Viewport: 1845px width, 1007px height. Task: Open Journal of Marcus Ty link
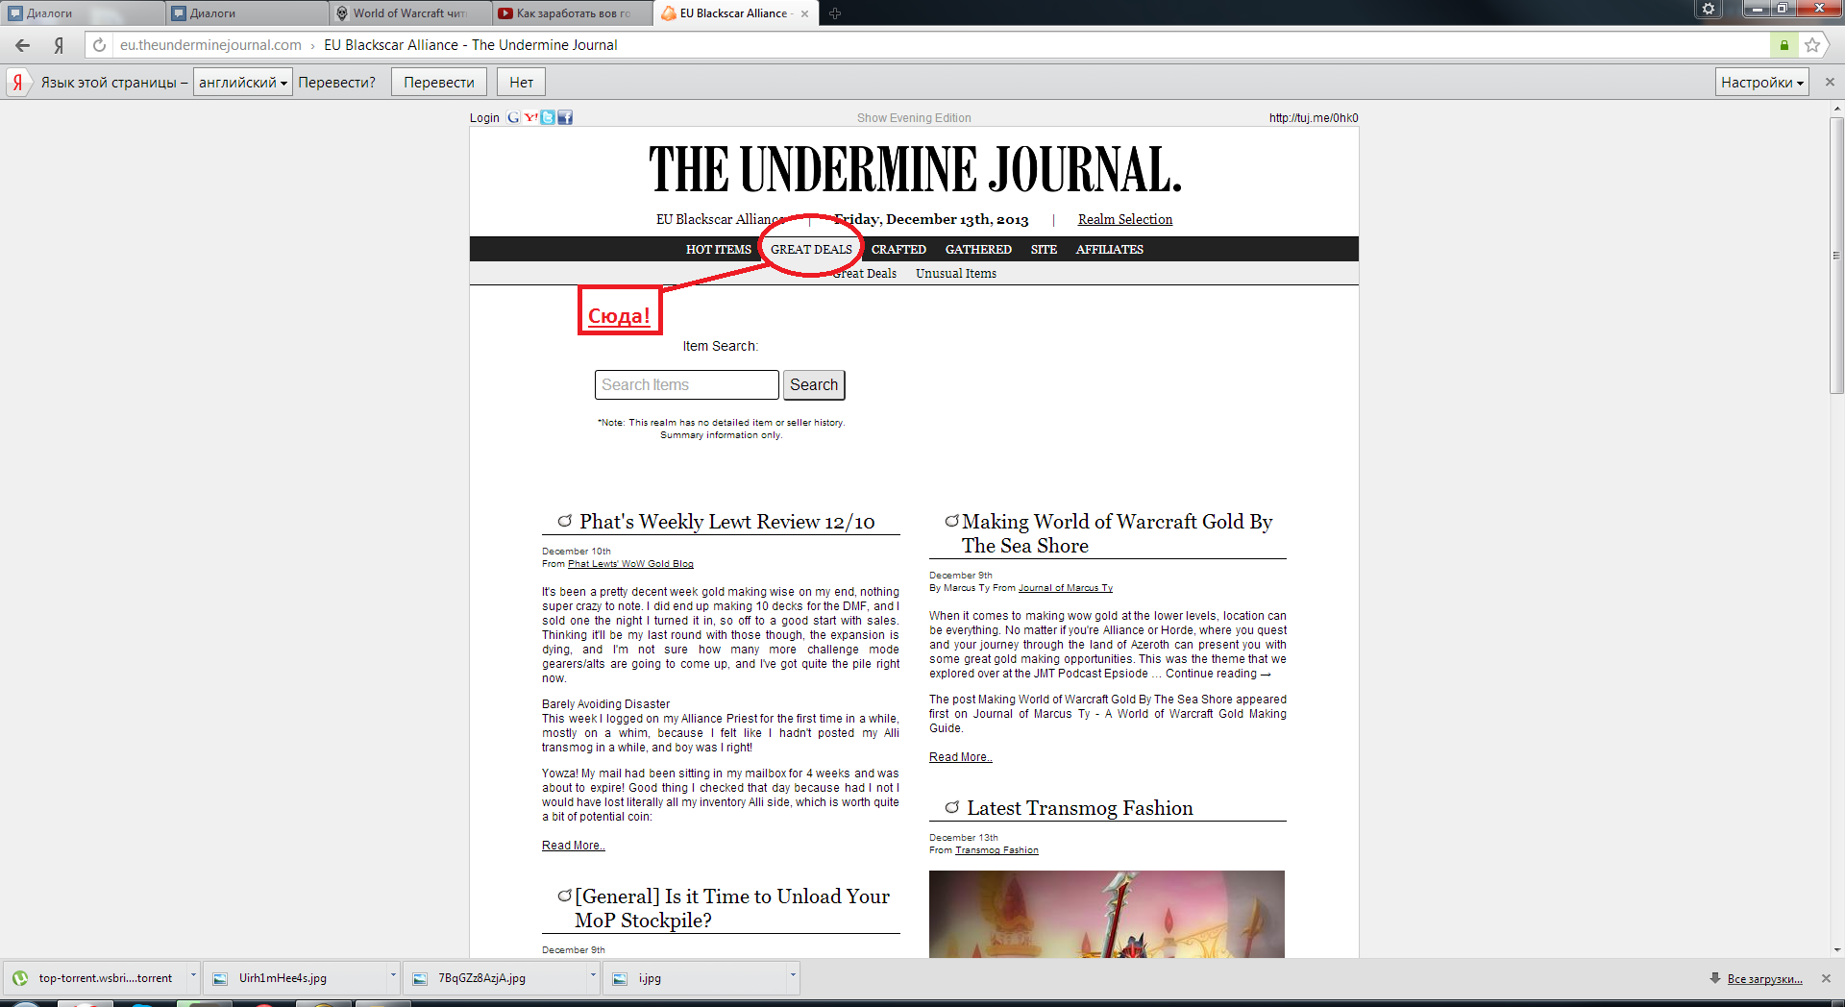pyautogui.click(x=1065, y=588)
